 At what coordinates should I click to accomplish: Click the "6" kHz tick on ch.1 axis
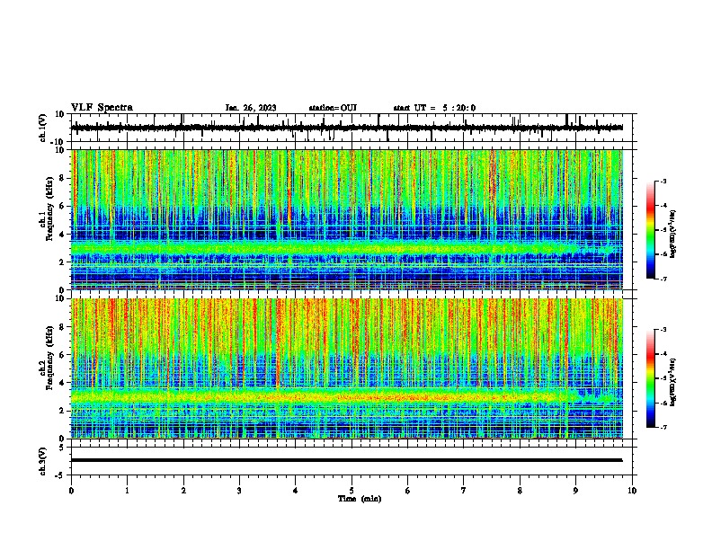click(x=63, y=207)
